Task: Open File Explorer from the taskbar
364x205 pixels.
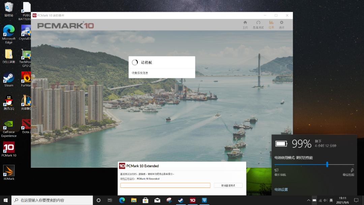Action: (134, 200)
